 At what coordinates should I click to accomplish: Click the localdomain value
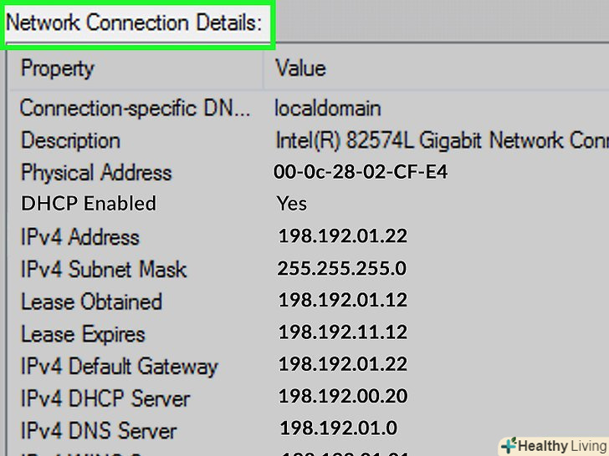pos(328,108)
